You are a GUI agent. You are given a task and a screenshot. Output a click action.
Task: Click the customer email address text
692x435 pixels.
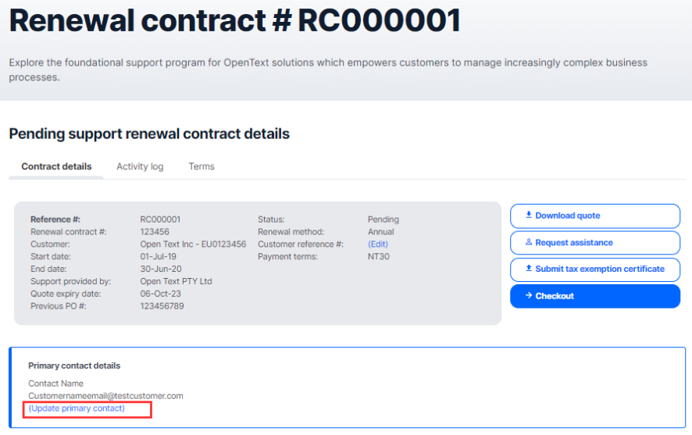pos(105,396)
